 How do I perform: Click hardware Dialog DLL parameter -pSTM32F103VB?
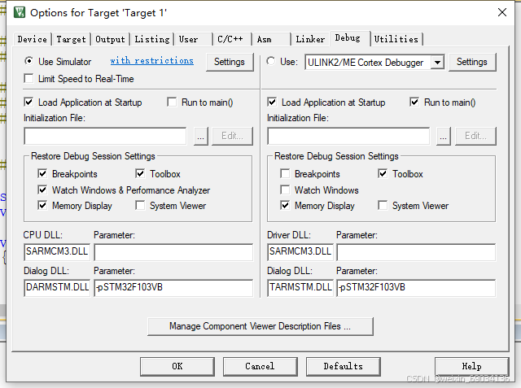click(416, 288)
